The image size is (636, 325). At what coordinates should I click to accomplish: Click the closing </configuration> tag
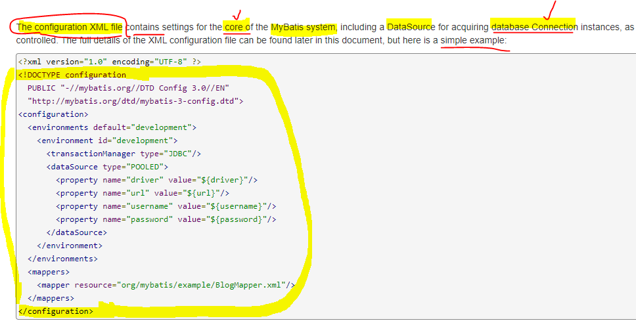[x=56, y=311]
